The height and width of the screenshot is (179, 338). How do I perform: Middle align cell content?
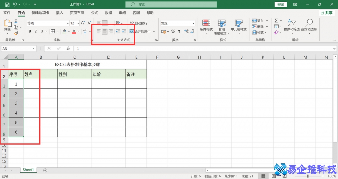[x=104, y=23]
